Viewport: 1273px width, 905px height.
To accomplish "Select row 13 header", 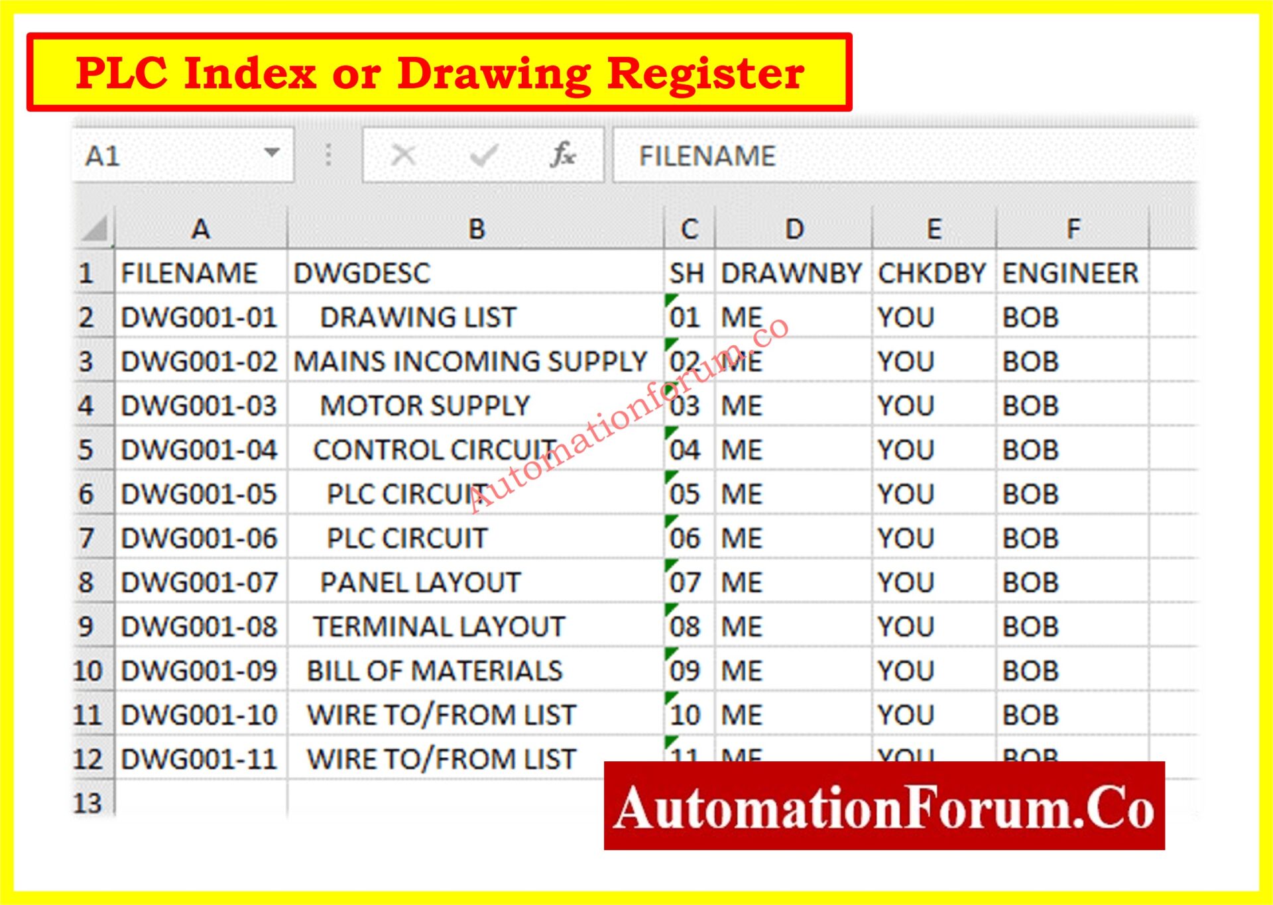I will tap(88, 803).
